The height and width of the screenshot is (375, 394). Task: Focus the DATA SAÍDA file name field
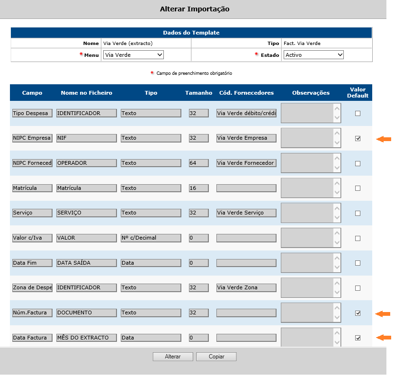(87, 263)
